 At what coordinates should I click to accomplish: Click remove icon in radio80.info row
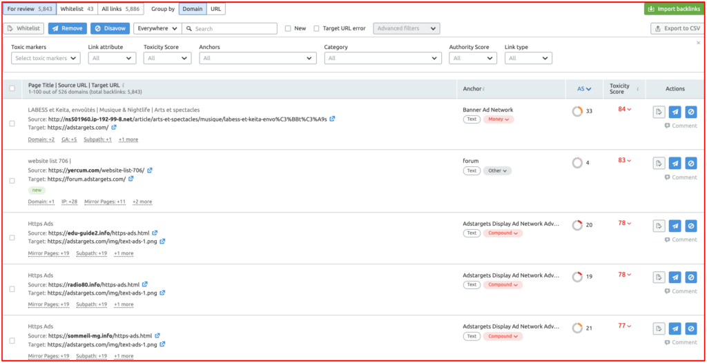coord(675,277)
